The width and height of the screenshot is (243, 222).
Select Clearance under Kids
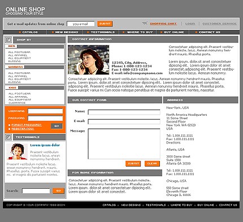(17, 103)
